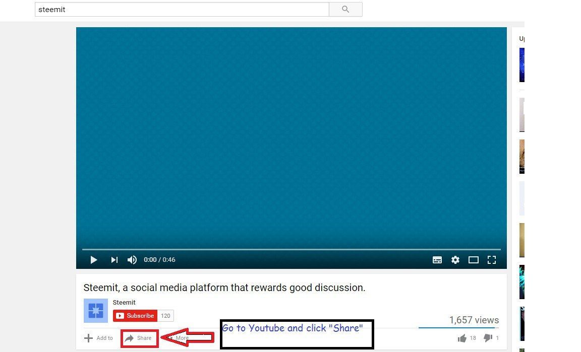Open the Steemit channel name link
Screen dimensions: 581x352
[124, 303]
